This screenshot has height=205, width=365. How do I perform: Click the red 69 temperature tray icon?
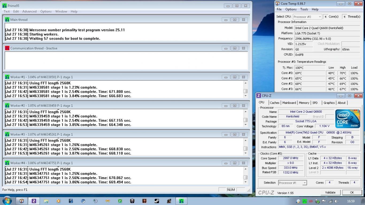click(x=311, y=201)
